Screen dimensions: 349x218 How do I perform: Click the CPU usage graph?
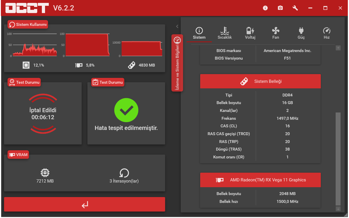pos(35,45)
